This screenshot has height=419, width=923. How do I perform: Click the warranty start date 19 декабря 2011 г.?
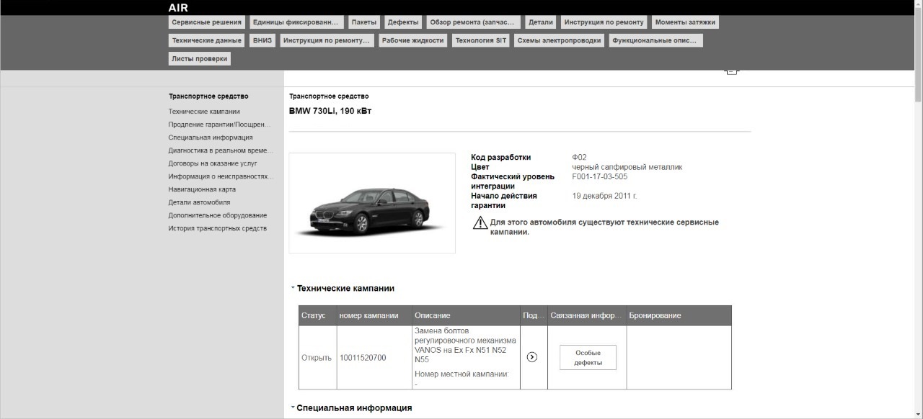click(x=605, y=196)
